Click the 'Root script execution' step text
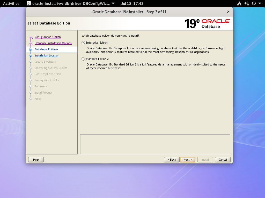The height and width of the screenshot is (198, 265). 48,74
